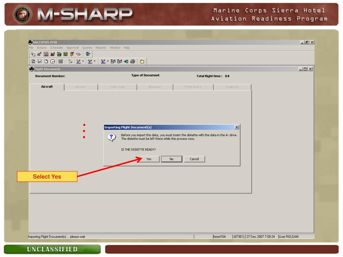Click the red crane equipment icon
This screenshot has height=257, width=343.
point(53,54)
